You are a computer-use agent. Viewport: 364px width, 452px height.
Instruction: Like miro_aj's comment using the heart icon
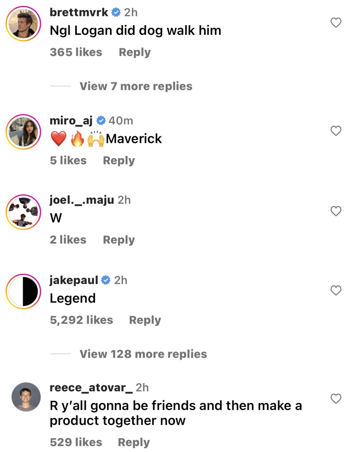(x=335, y=131)
